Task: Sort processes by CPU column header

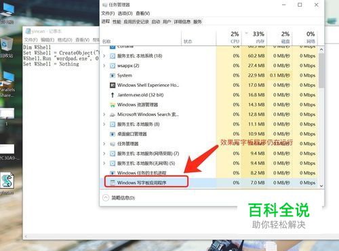Action: 228,37
